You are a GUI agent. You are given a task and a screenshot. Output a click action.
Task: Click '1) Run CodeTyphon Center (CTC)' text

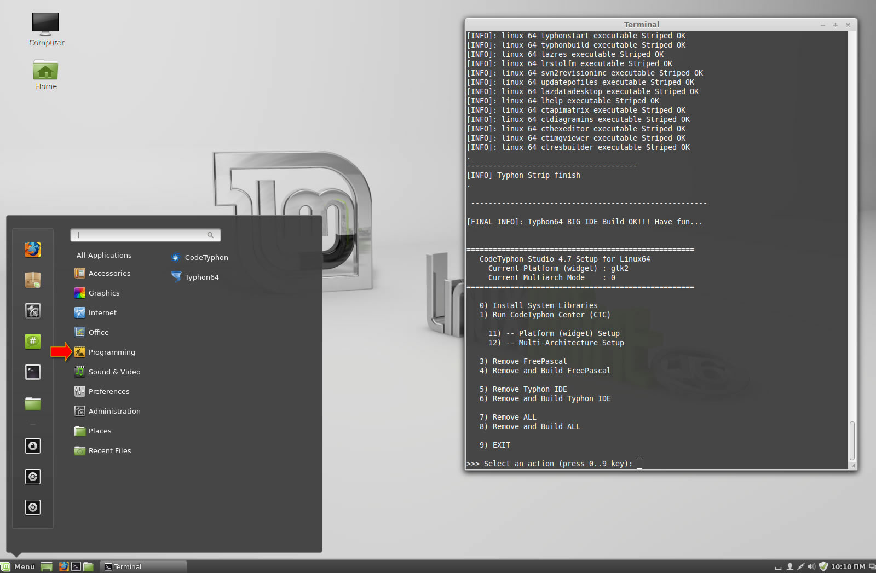pos(545,315)
